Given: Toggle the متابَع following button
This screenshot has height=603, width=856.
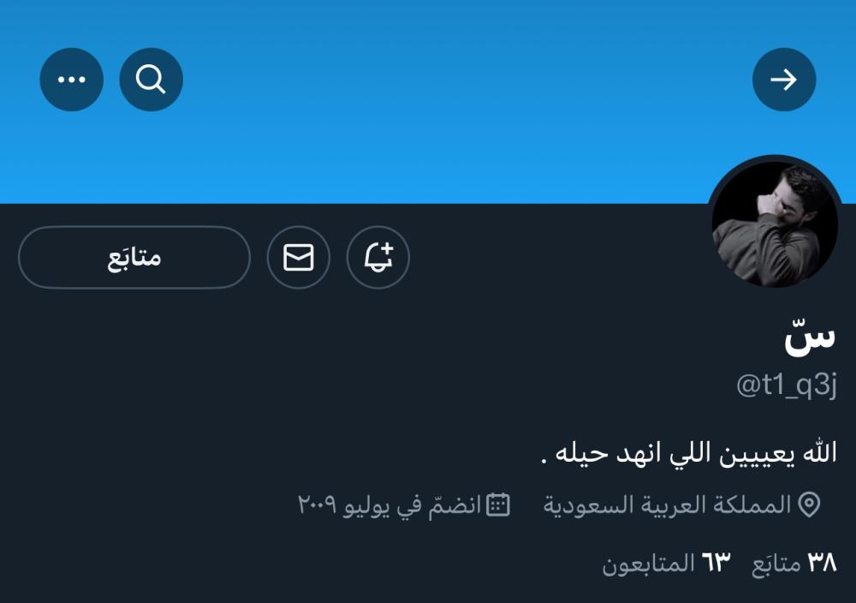Looking at the screenshot, I should 134,257.
